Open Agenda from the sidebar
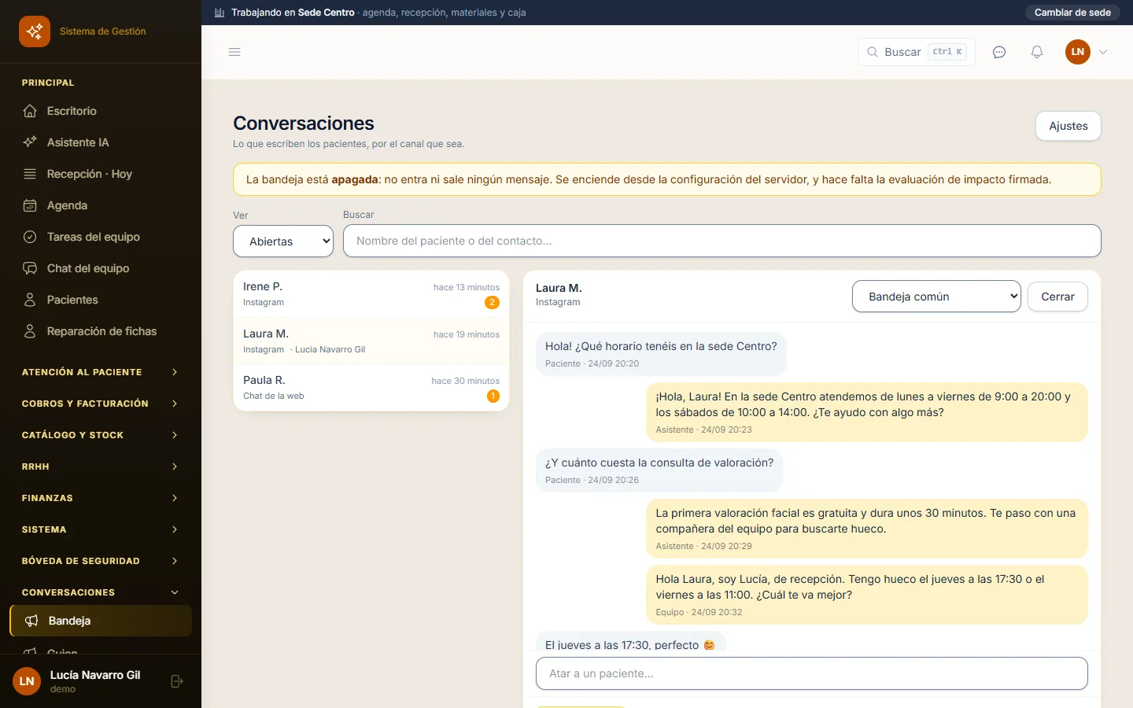The image size is (1133, 708). coord(101,205)
